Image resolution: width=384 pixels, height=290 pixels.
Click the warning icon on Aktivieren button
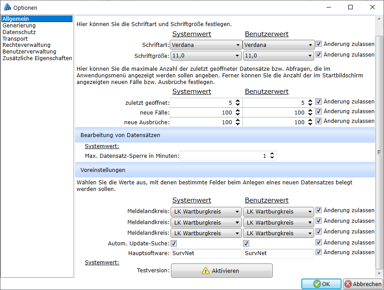coord(205,271)
